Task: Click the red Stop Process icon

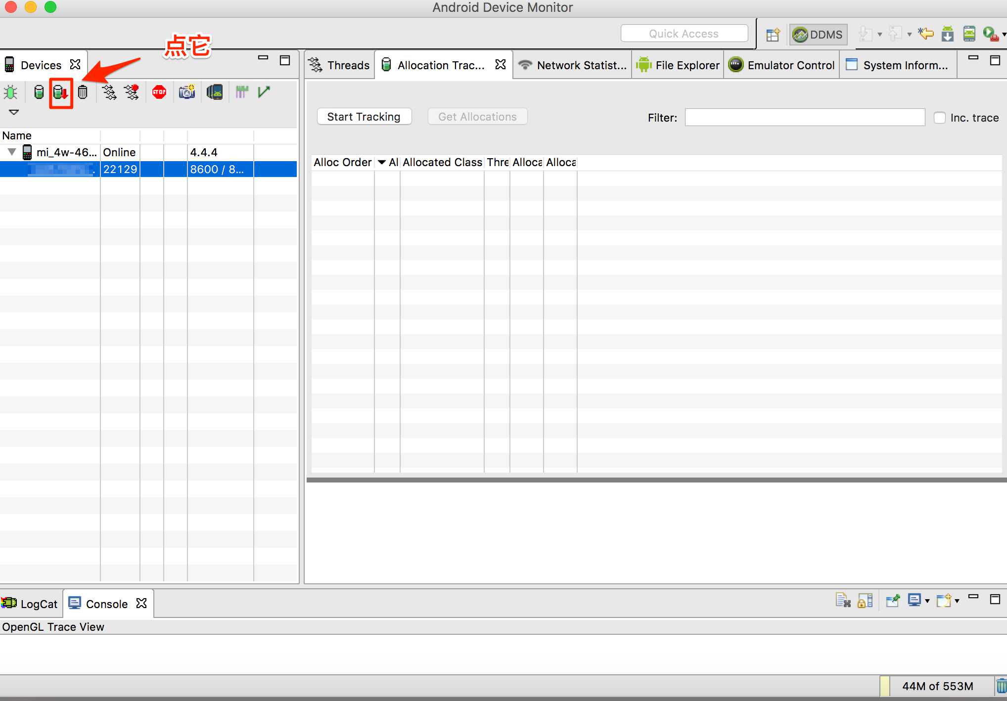Action: (x=159, y=92)
